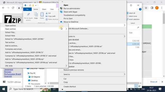Click the search magnifier in Explorer search box
The height and width of the screenshot is (92, 165).
click(x=138, y=28)
